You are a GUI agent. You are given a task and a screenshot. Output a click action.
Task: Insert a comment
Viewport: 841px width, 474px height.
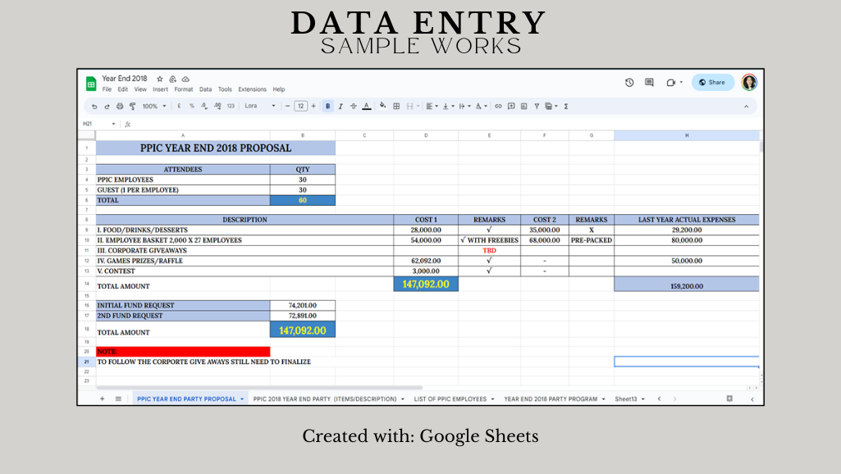tap(511, 106)
